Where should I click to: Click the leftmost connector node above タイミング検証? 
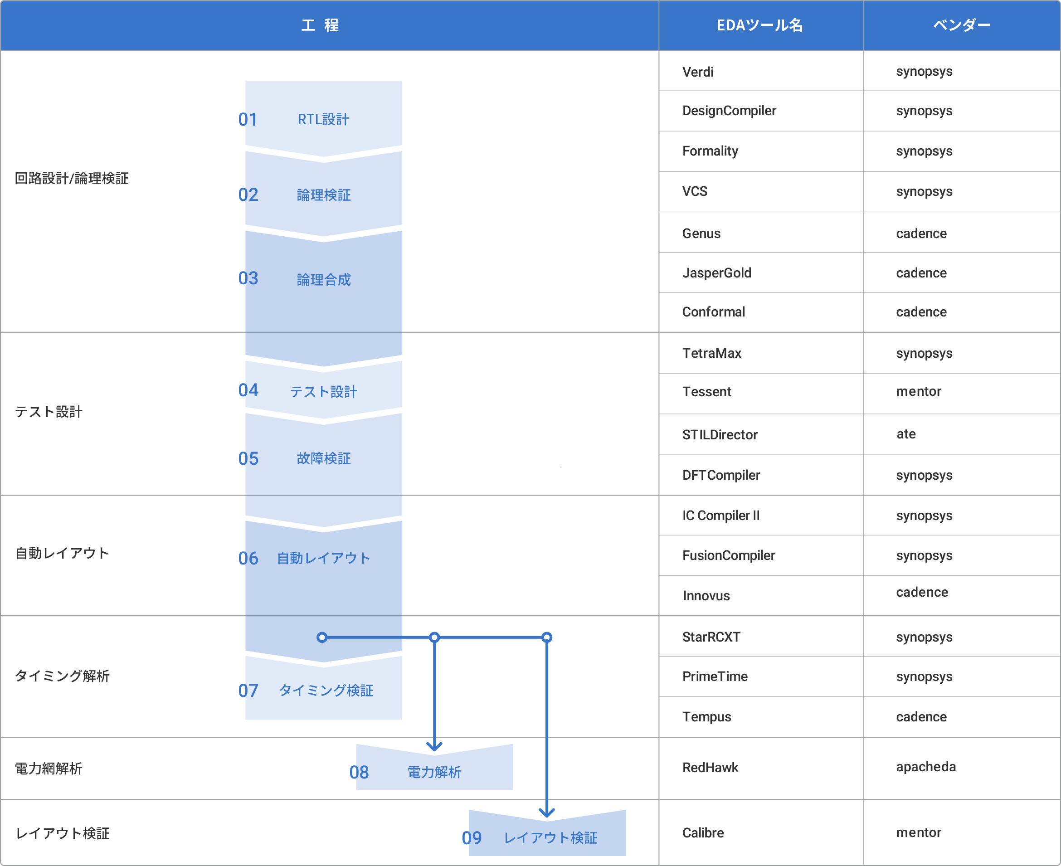click(x=322, y=637)
